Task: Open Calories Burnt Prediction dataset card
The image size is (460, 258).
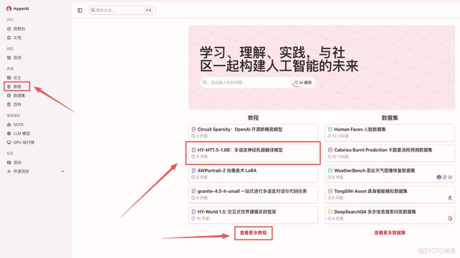Action: click(x=390, y=153)
